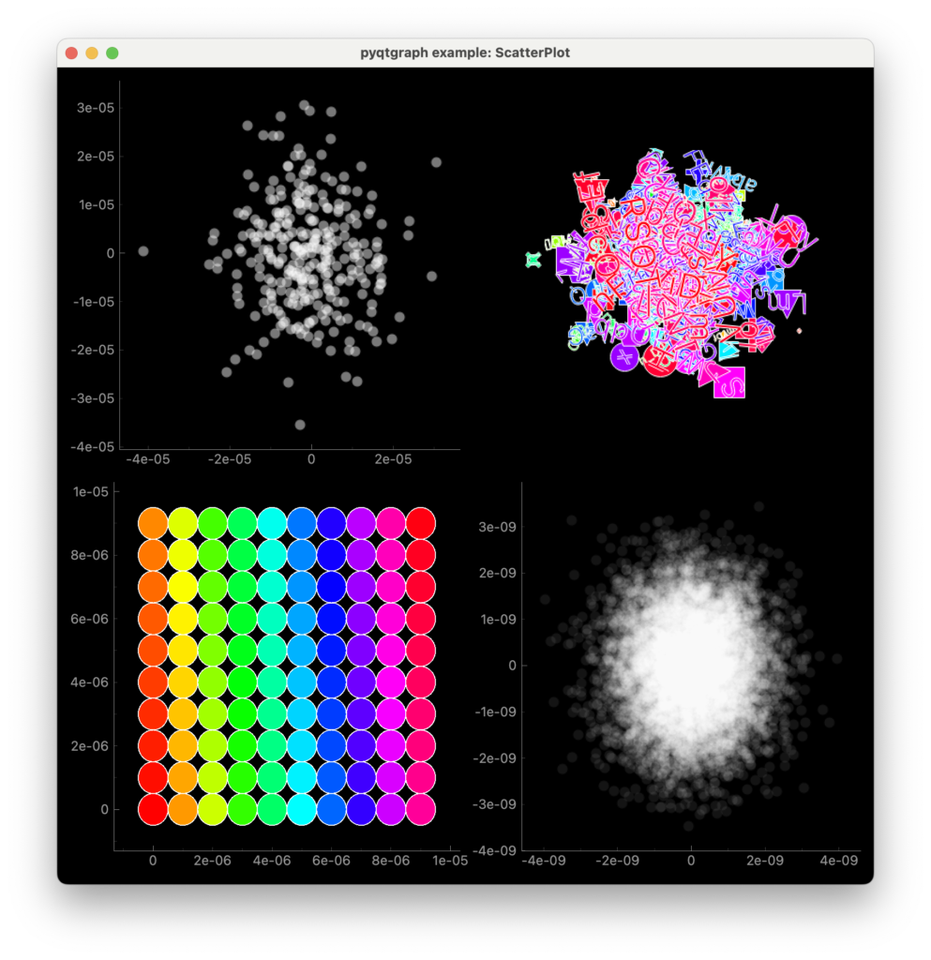
Task: Pick the red circle at grid's top-right corner
Action: (421, 523)
